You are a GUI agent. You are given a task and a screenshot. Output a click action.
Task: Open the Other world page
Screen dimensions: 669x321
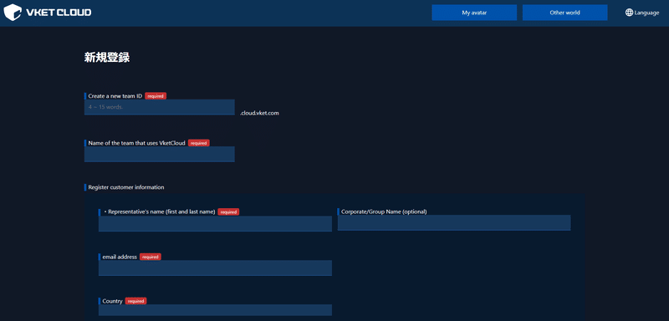click(x=564, y=13)
